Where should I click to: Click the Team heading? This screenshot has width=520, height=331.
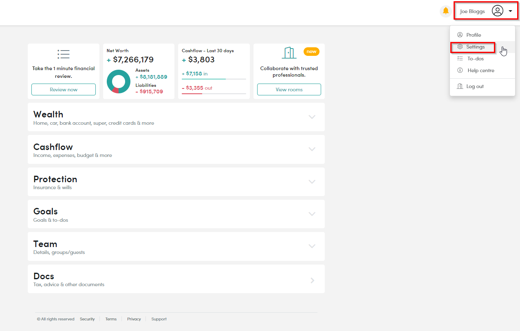pos(45,244)
